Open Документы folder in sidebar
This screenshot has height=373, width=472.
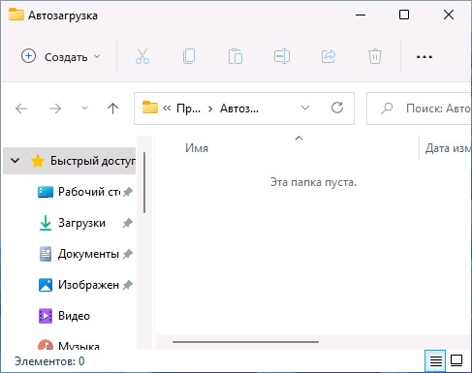(x=79, y=254)
